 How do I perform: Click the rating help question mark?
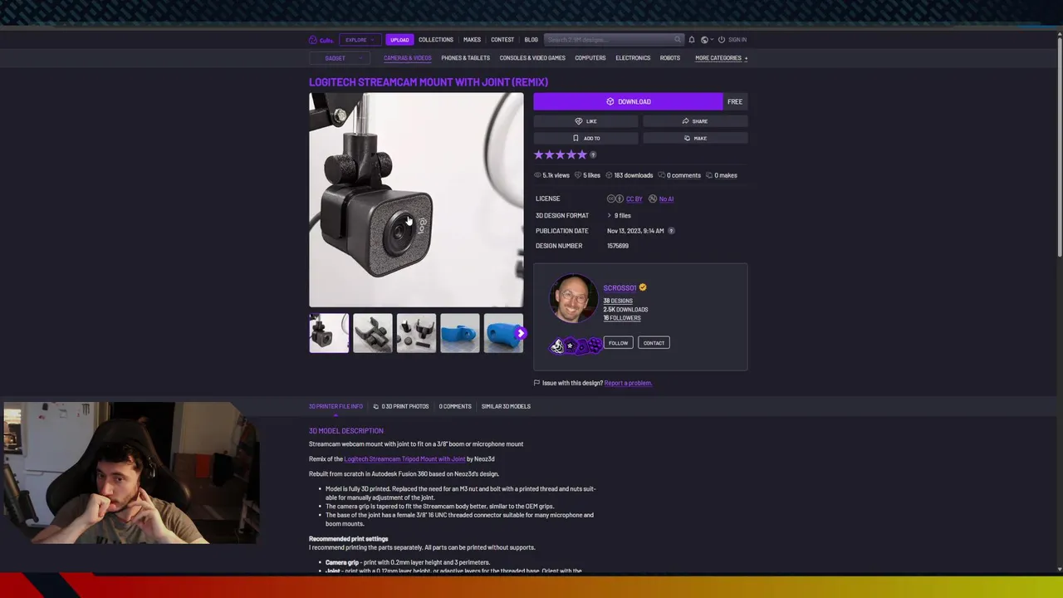(x=593, y=154)
